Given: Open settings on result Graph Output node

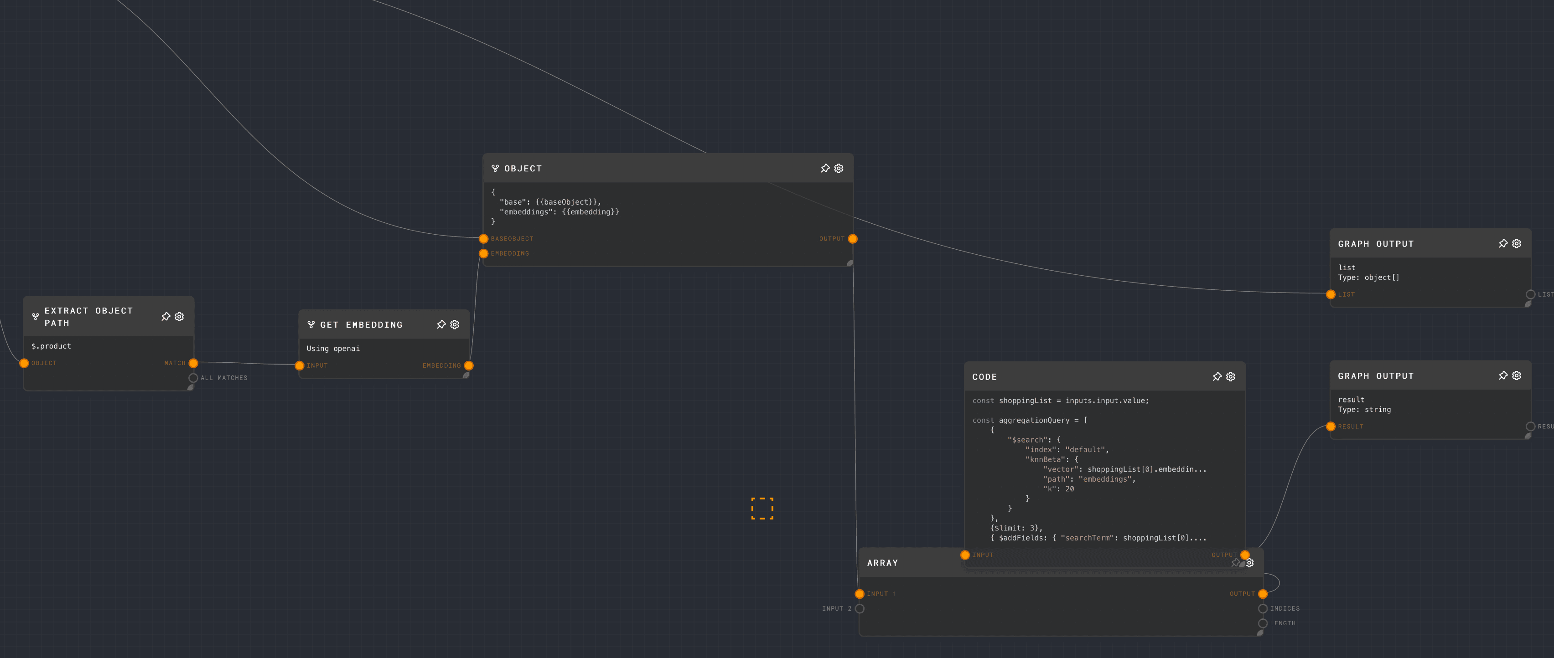Looking at the screenshot, I should coord(1517,376).
